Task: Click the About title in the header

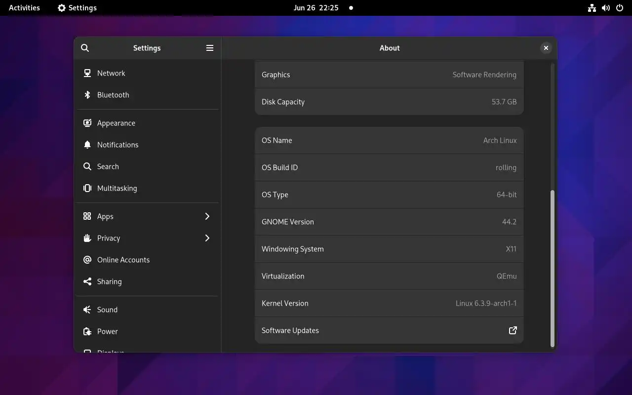Action: [x=390, y=48]
